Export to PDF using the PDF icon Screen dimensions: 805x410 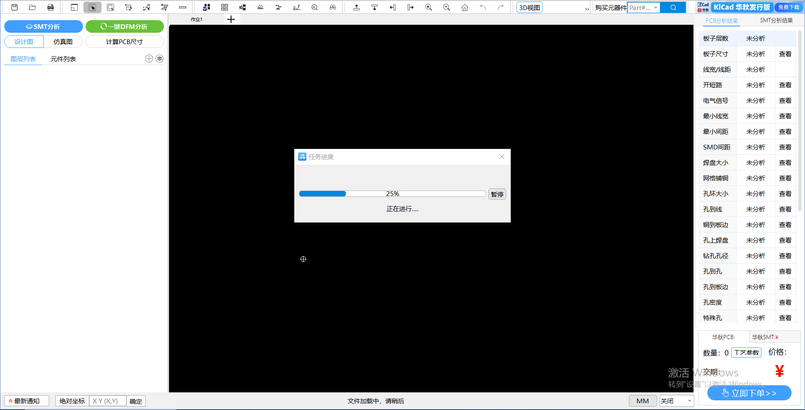pos(50,7)
